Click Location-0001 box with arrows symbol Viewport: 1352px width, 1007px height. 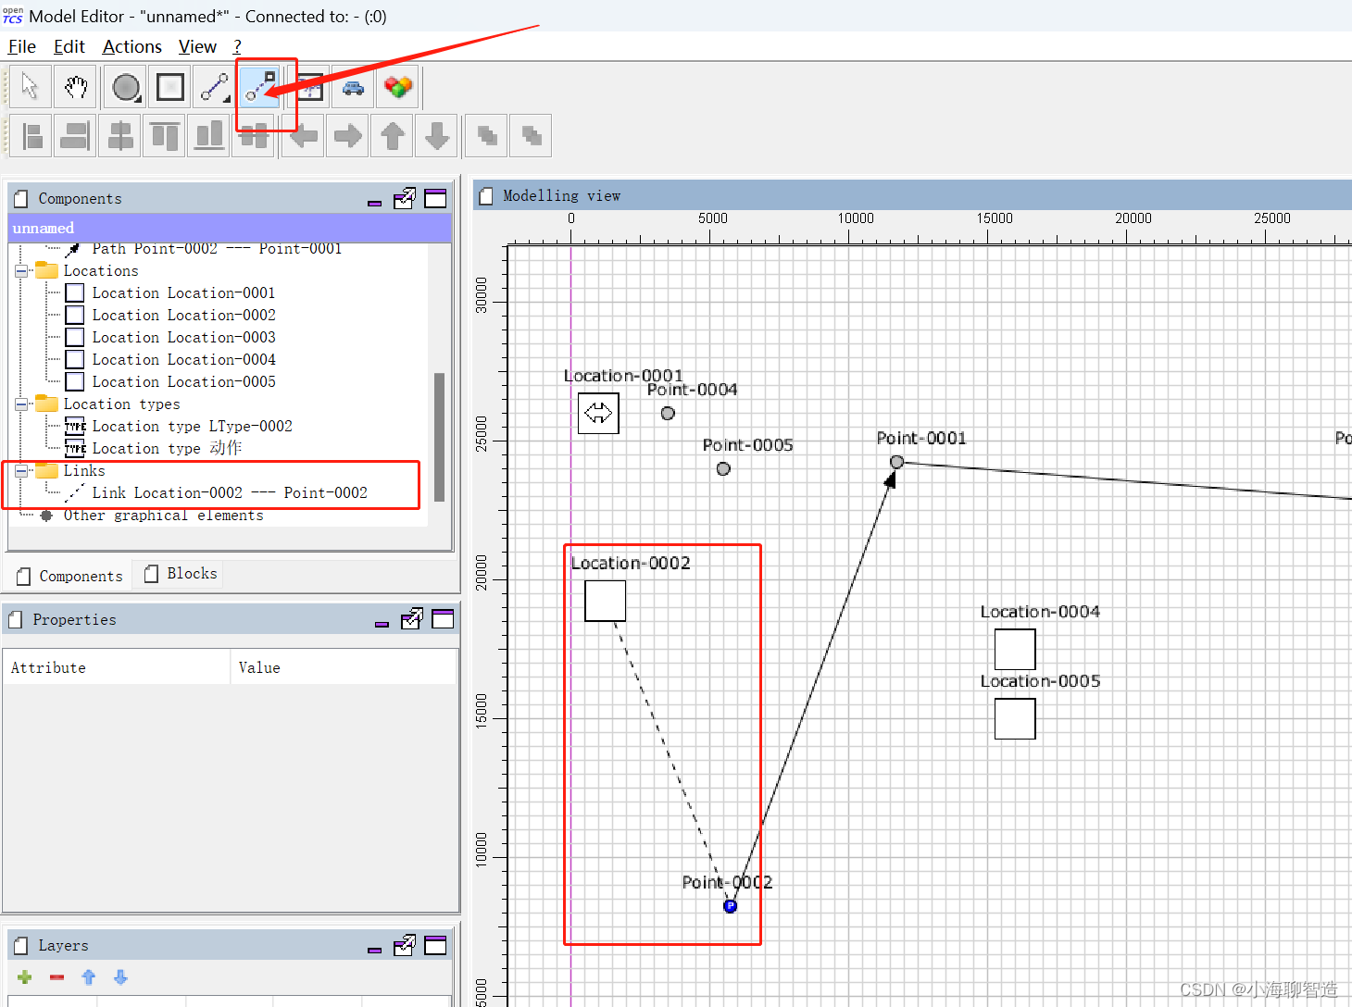[598, 414]
